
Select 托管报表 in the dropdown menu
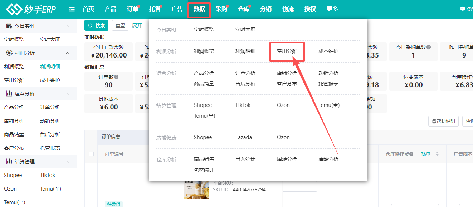(328, 84)
